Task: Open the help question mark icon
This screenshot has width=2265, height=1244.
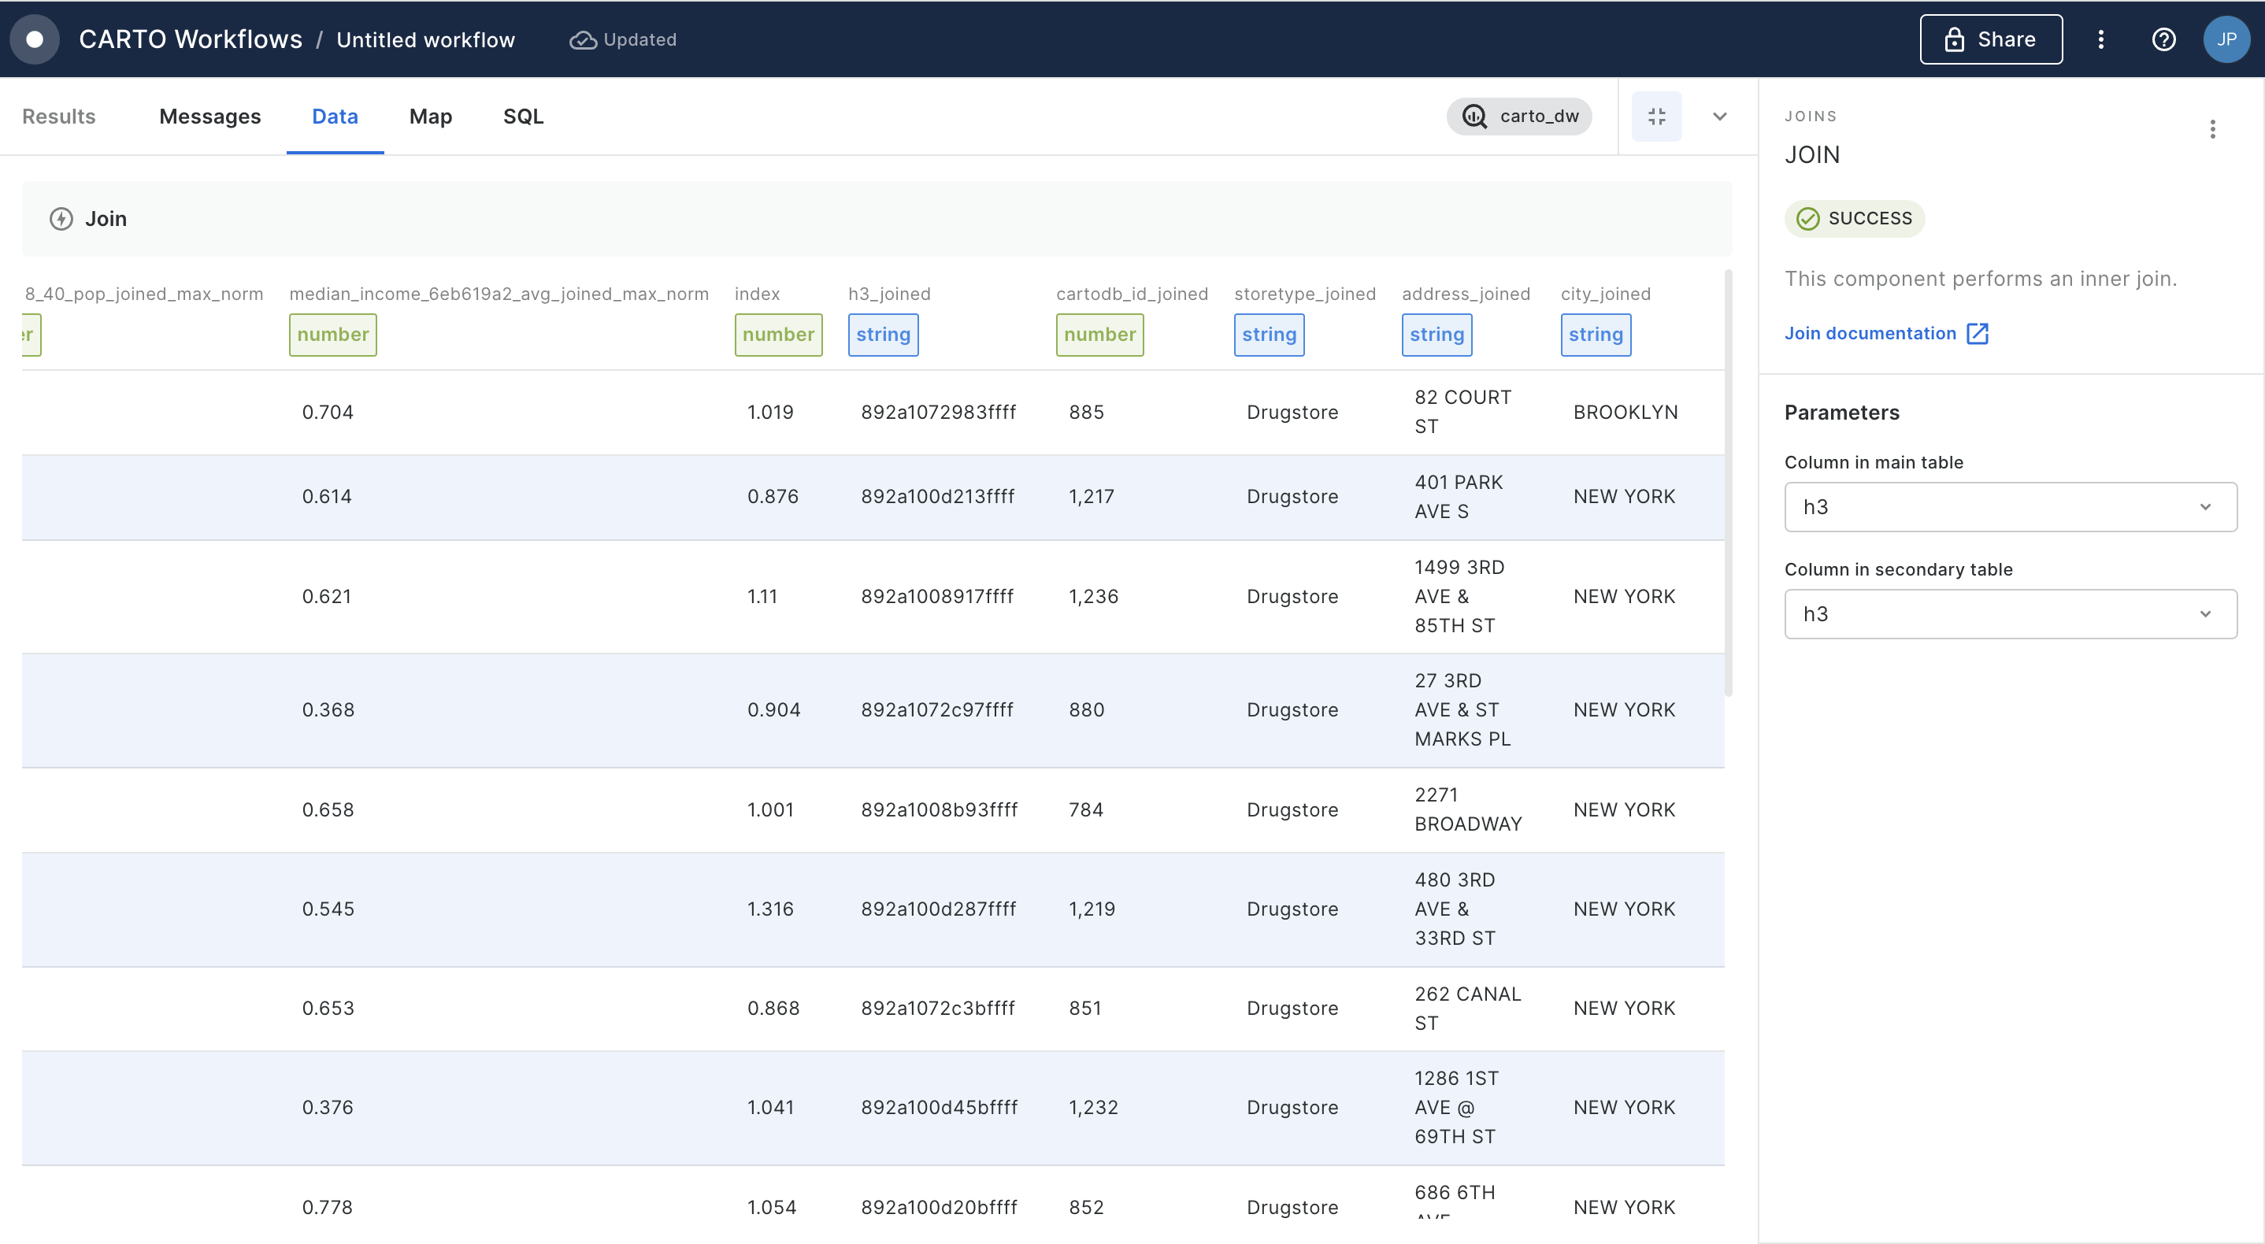Action: coord(2163,39)
